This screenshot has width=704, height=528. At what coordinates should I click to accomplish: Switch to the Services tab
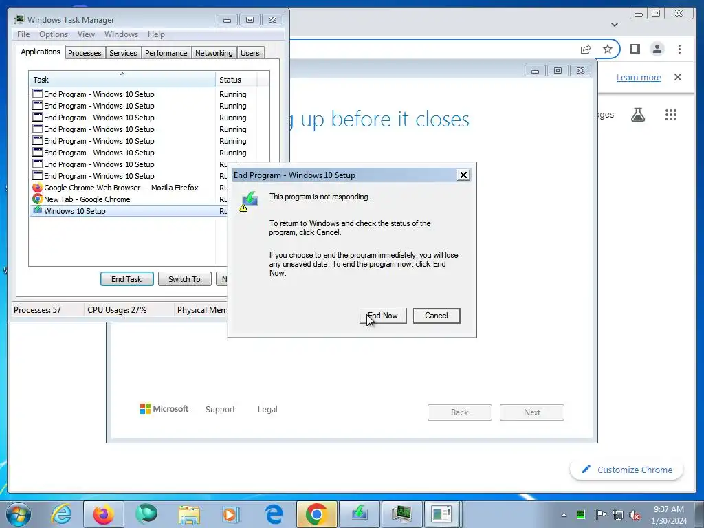click(124, 53)
